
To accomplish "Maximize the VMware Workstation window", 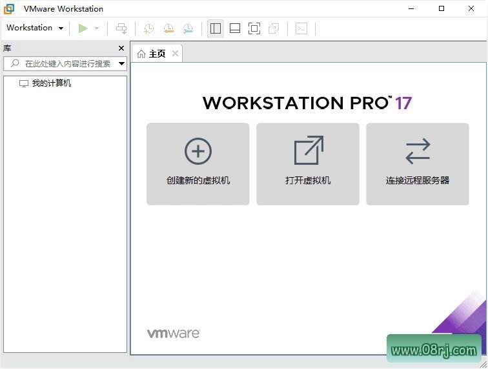I will click(x=442, y=9).
